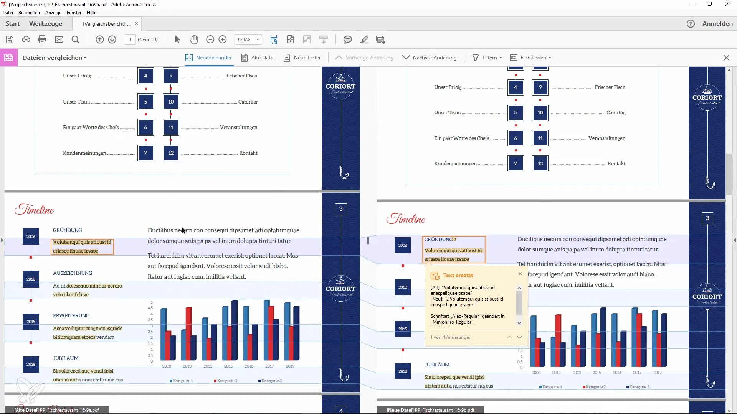The image size is (737, 414).
Task: Click the center pane divider handle
Action: click(x=368, y=240)
